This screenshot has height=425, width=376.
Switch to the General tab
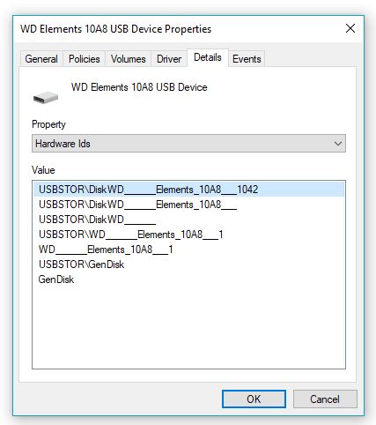(41, 59)
